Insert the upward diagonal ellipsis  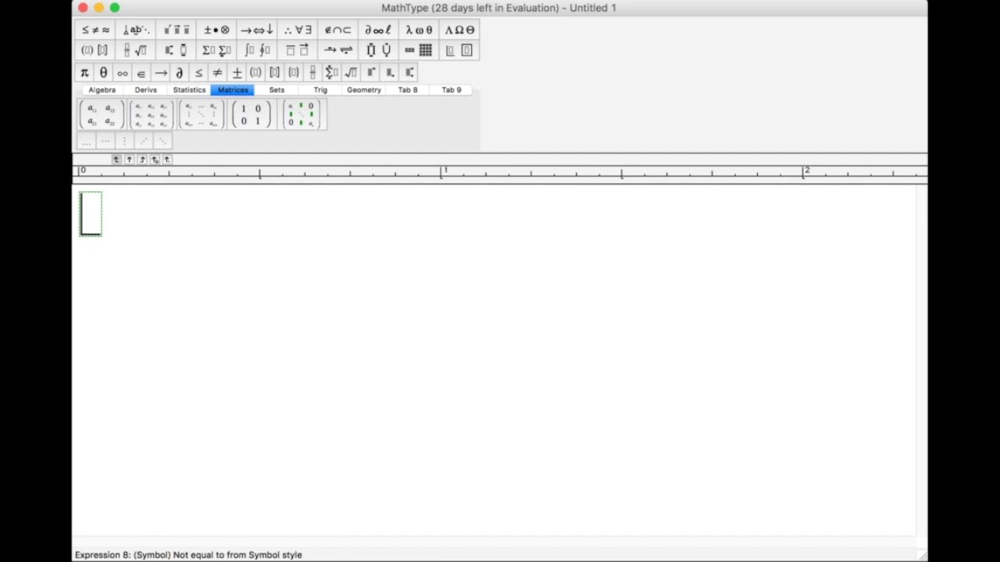point(143,141)
